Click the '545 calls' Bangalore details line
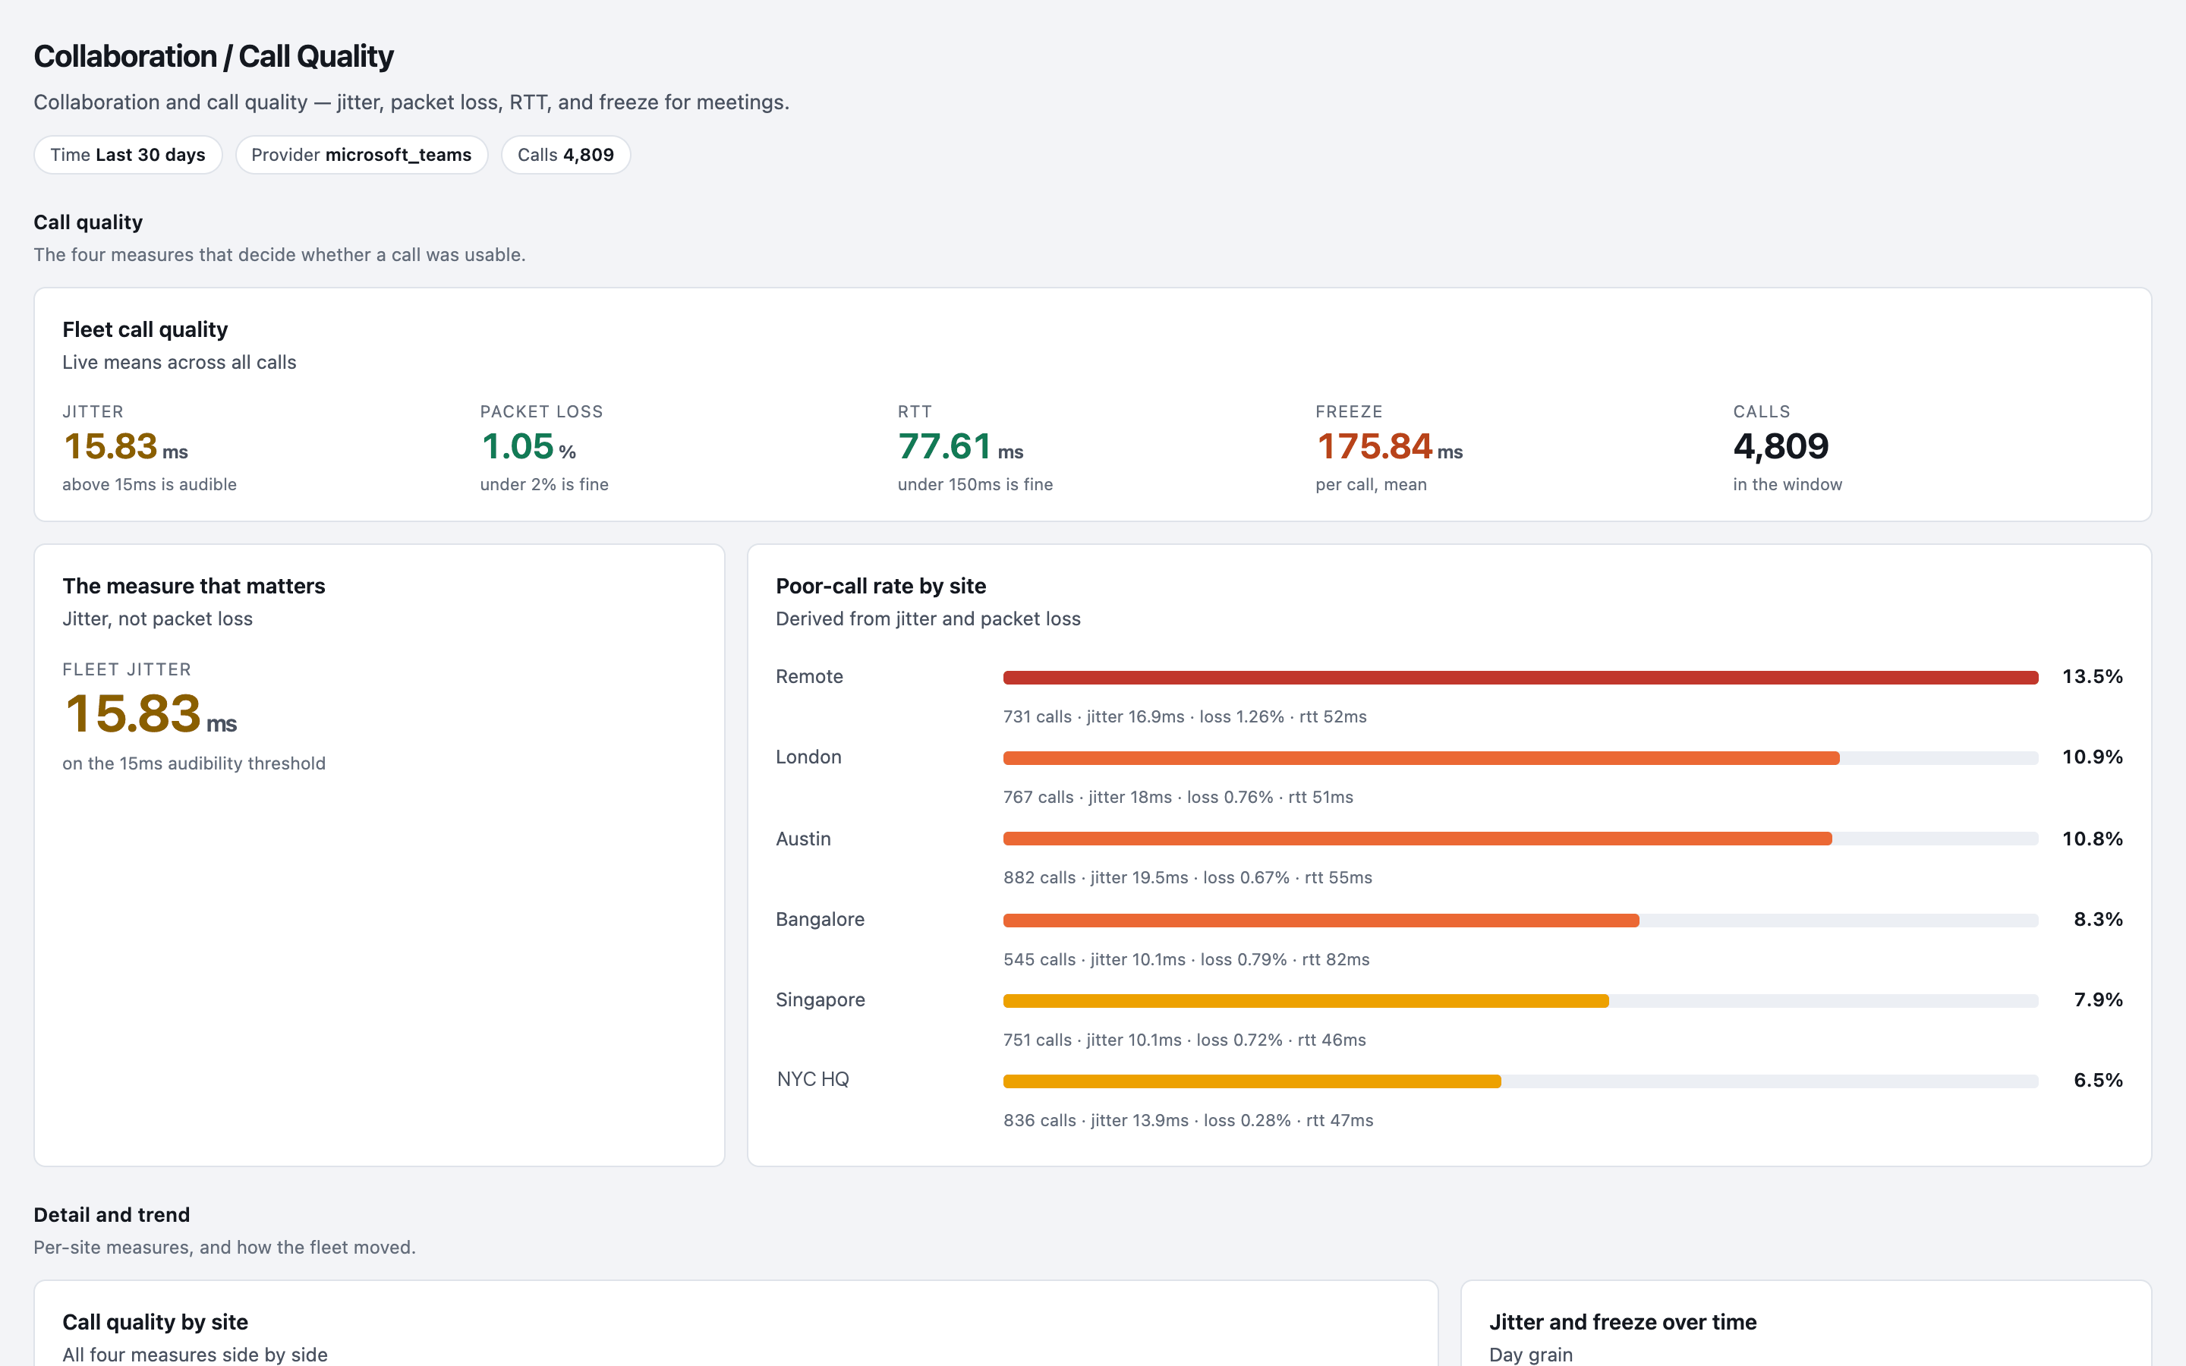 [x=1186, y=959]
